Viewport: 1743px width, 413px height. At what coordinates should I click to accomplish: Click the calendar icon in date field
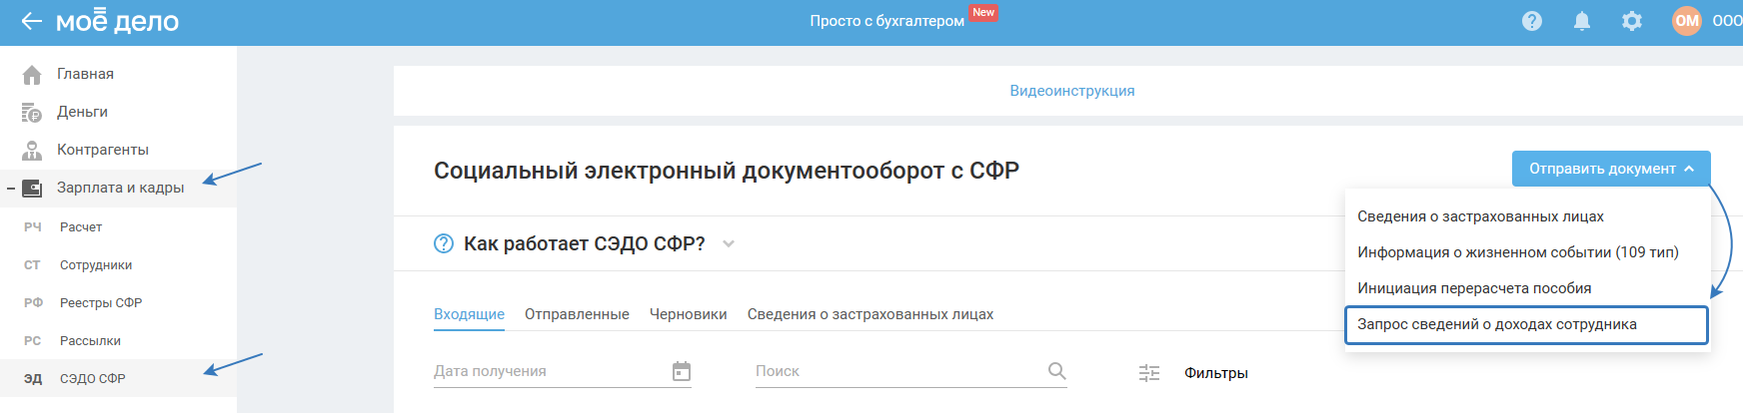coord(682,371)
